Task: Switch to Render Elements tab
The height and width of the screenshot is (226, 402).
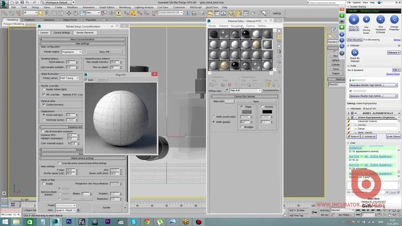Action: (85, 33)
